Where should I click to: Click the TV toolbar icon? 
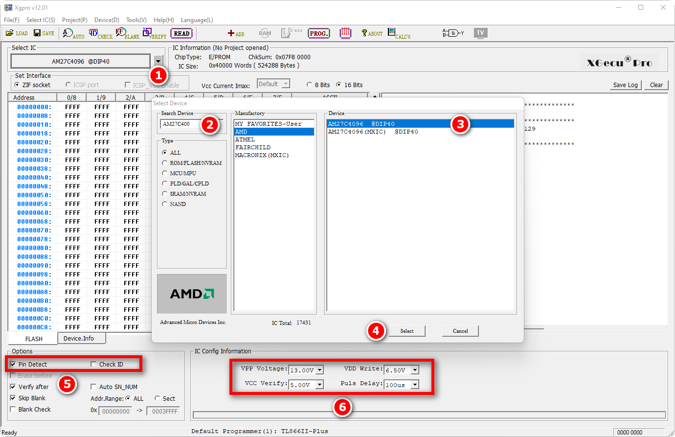pos(480,33)
